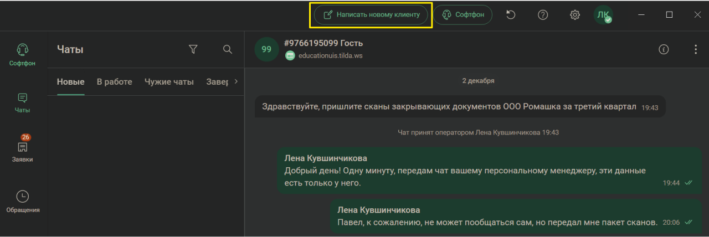Open the three-dot chat menu
The image size is (709, 237).
click(x=696, y=49)
